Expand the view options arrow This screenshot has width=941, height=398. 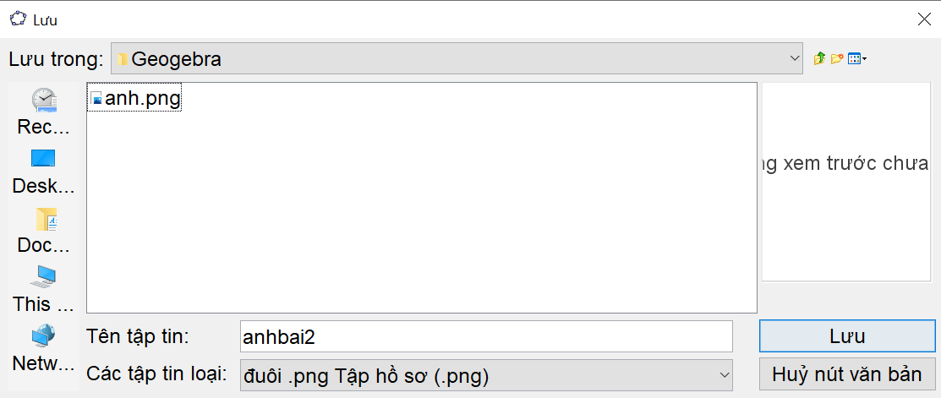click(865, 58)
